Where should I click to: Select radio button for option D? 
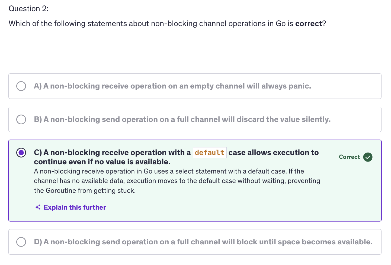pyautogui.click(x=21, y=242)
